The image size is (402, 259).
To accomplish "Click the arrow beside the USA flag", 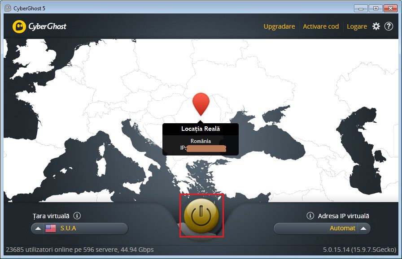I will tap(38, 229).
